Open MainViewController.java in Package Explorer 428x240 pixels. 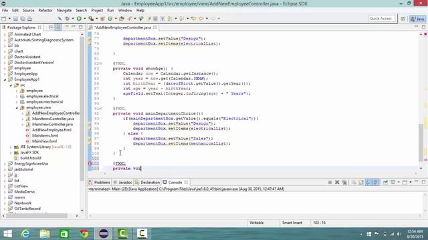click(x=52, y=125)
